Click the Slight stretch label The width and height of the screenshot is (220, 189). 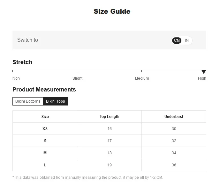tap(77, 78)
